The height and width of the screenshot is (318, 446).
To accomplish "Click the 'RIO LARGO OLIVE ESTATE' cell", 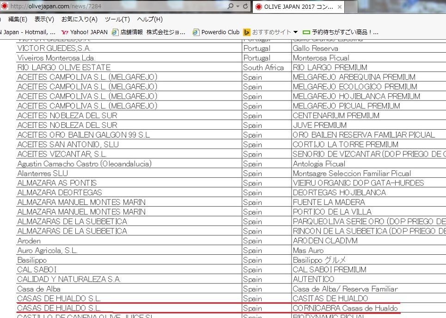I will [x=129, y=67].
